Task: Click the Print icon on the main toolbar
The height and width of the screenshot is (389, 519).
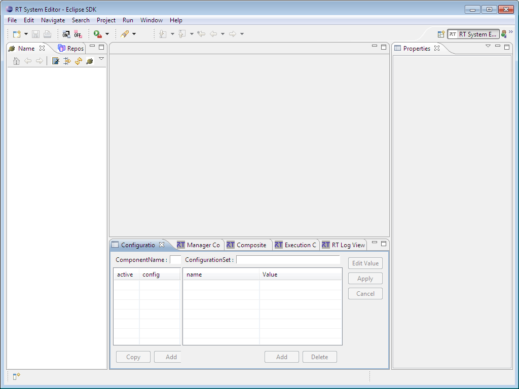Action: (46, 33)
